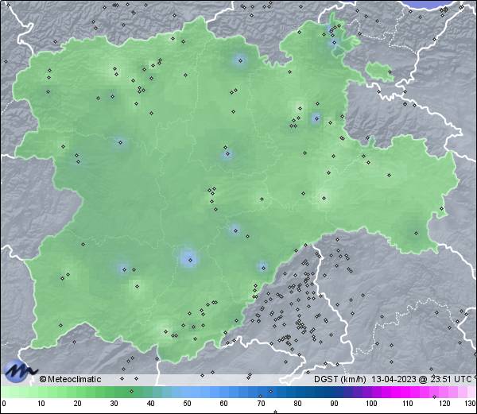
Task: Click the 120 value on the scale
Action: 444,404
